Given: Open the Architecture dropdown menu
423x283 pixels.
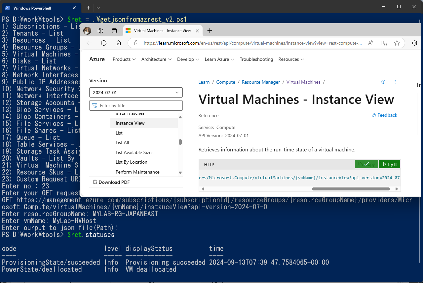Looking at the screenshot, I should [x=156, y=59].
